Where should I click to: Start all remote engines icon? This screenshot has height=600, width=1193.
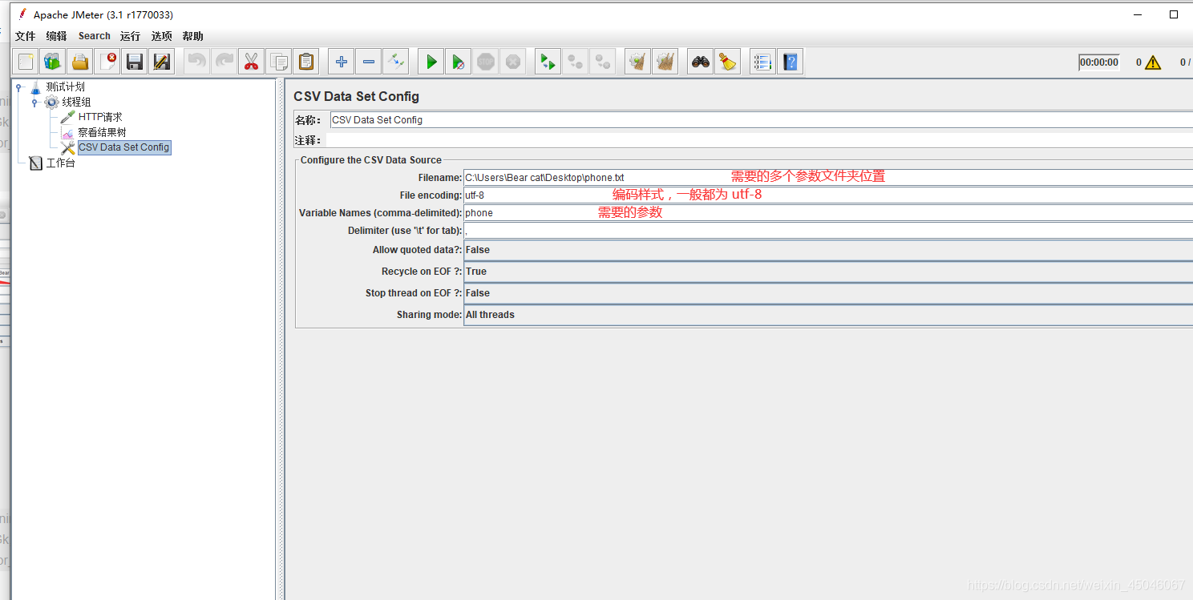click(x=548, y=62)
